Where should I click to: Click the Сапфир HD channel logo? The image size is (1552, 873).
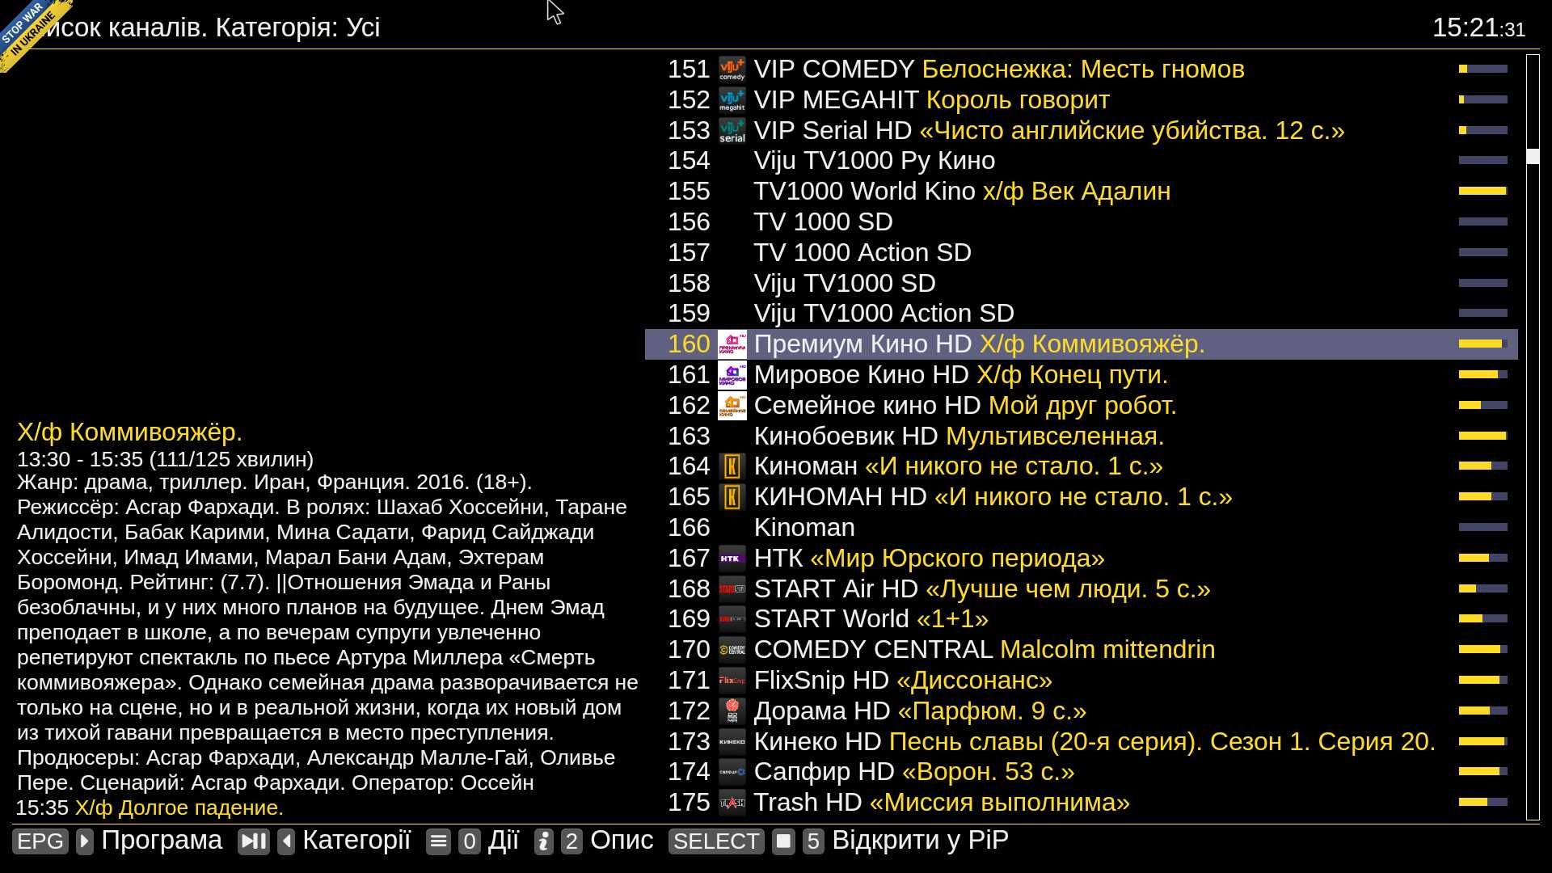(x=732, y=772)
